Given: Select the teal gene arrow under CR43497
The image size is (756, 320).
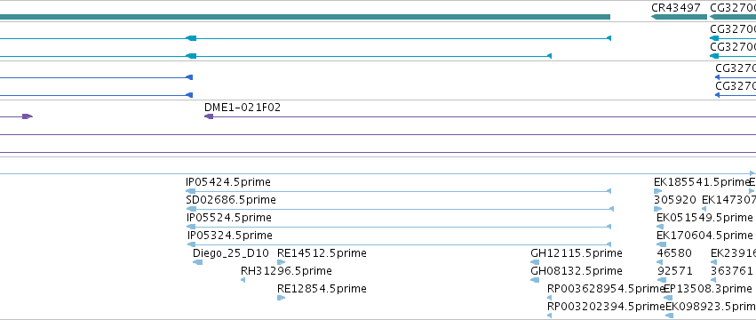Looking at the screenshot, I should pyautogui.click(x=679, y=17).
